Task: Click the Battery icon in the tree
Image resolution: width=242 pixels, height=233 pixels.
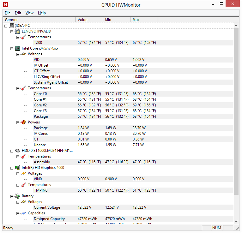Action: [18, 196]
